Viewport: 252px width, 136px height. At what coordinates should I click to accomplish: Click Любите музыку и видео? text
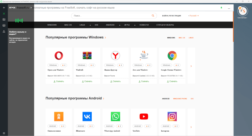[18, 33]
